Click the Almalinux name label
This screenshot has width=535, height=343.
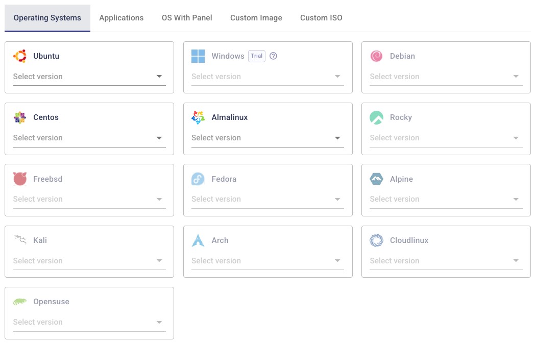tap(230, 117)
